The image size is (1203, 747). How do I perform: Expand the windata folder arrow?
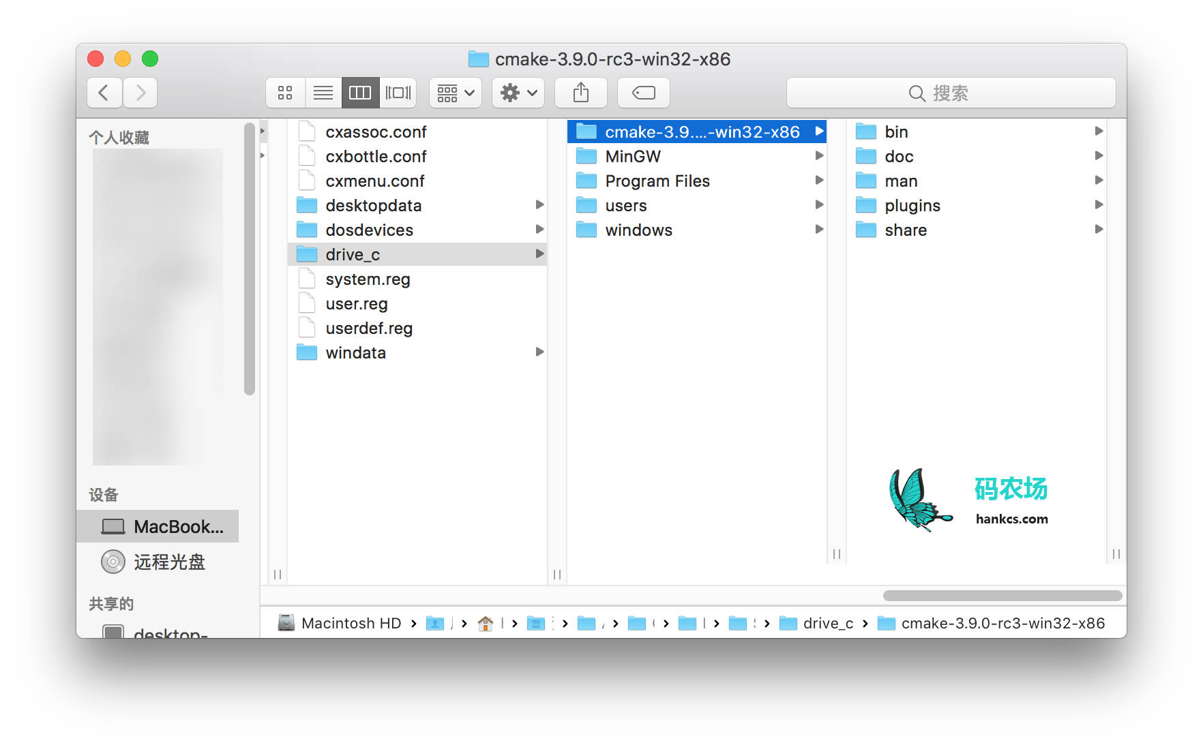539,352
